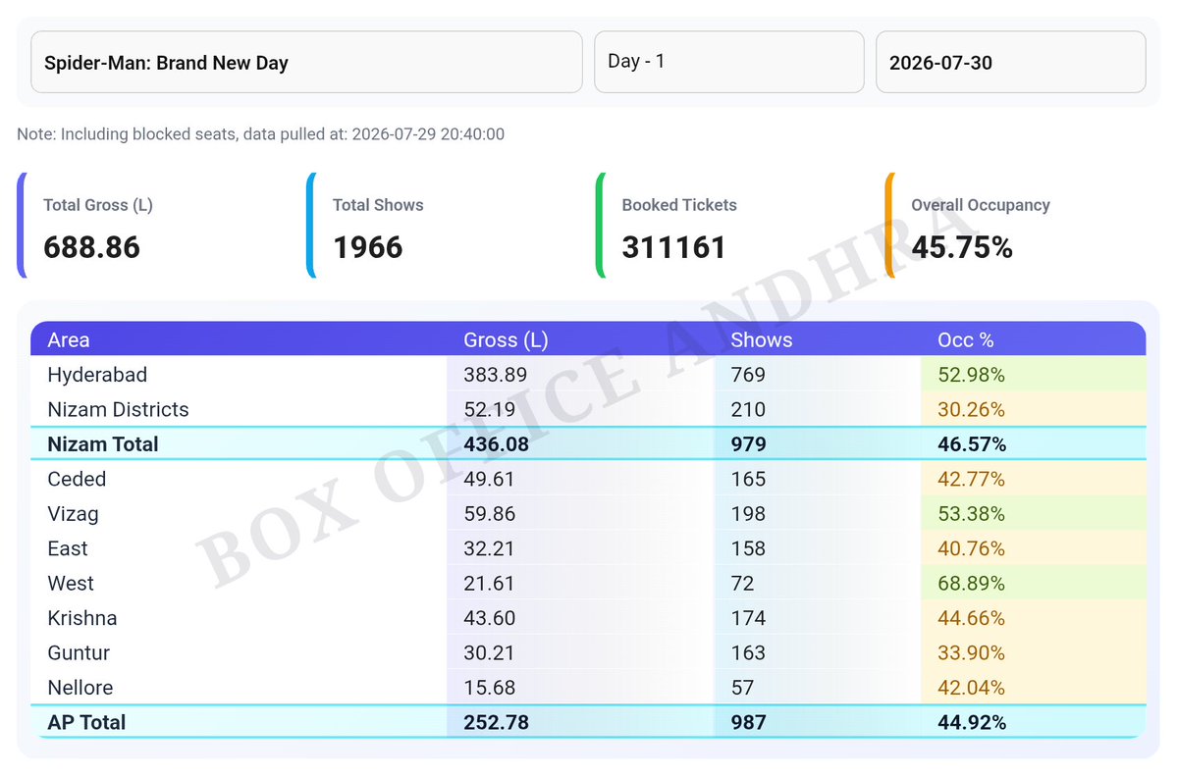This screenshot has width=1177, height=776.
Task: Click Hyderabad's green 52.98% occupancy cell
Action: click(1033, 375)
